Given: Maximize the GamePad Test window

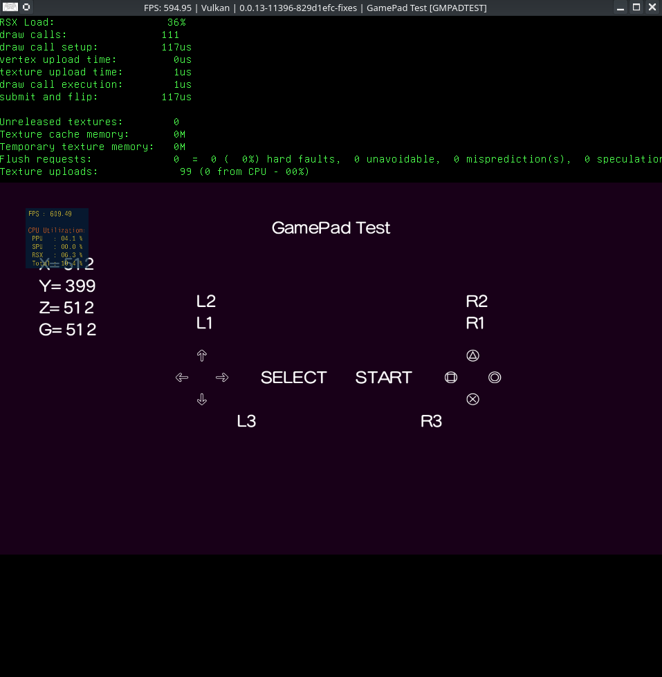Looking at the screenshot, I should click(636, 8).
